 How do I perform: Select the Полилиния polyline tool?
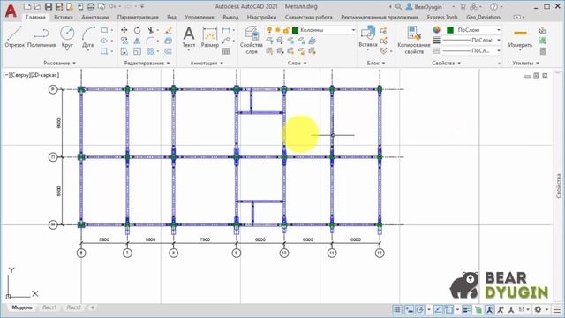point(41,37)
